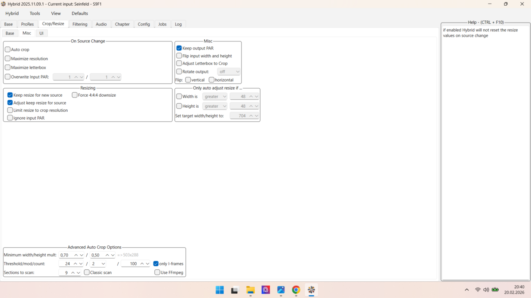Open File Explorer from the taskbar
Image resolution: width=531 pixels, height=298 pixels.
250,290
